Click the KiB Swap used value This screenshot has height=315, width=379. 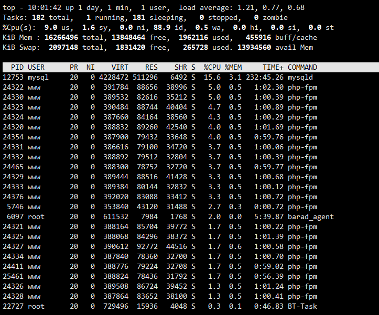click(196, 47)
